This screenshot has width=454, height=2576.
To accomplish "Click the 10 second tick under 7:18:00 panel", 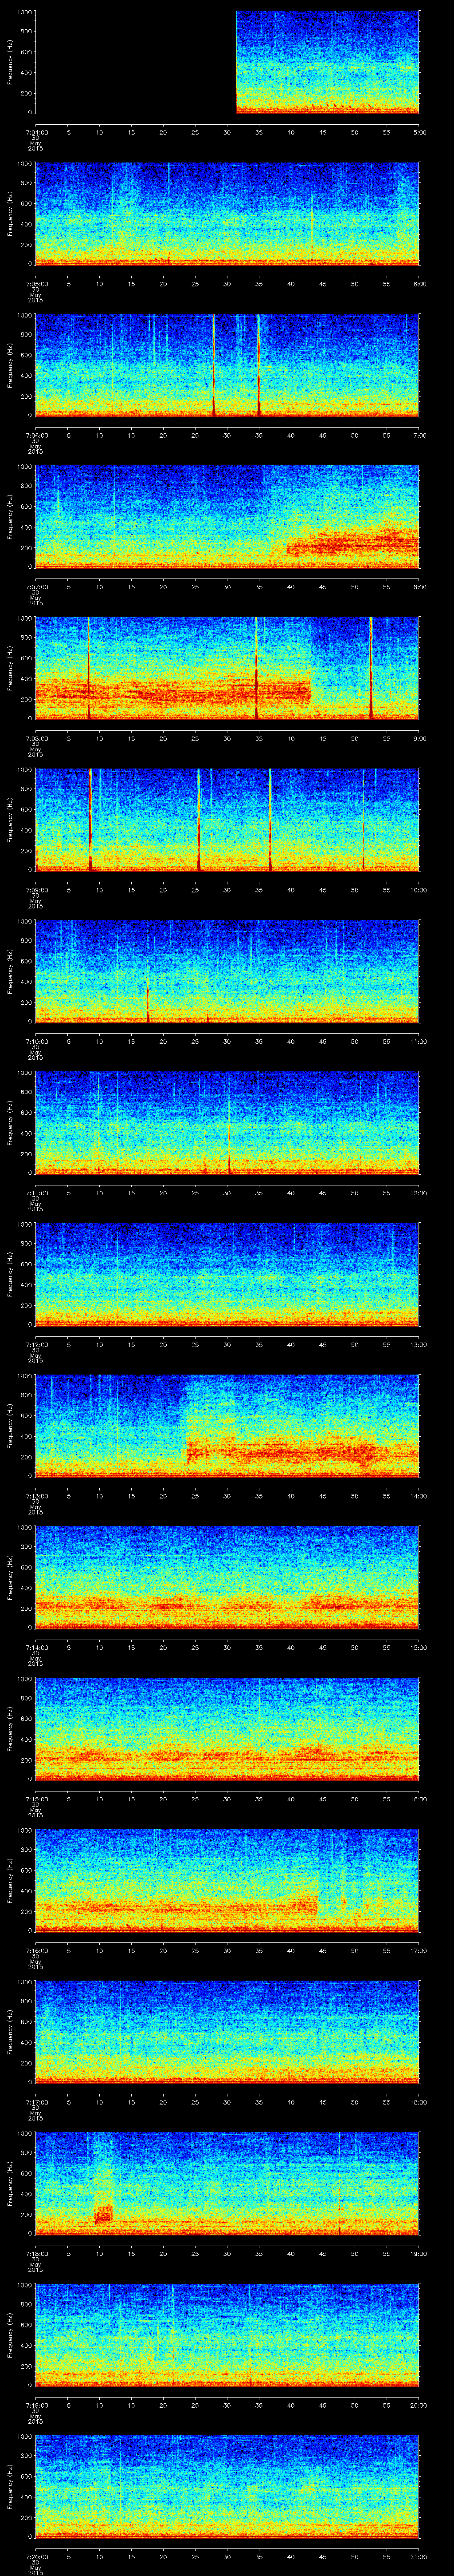I will (99, 2253).
